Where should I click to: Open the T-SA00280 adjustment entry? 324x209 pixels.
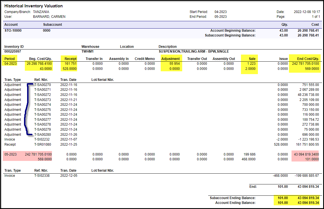tap(43, 135)
